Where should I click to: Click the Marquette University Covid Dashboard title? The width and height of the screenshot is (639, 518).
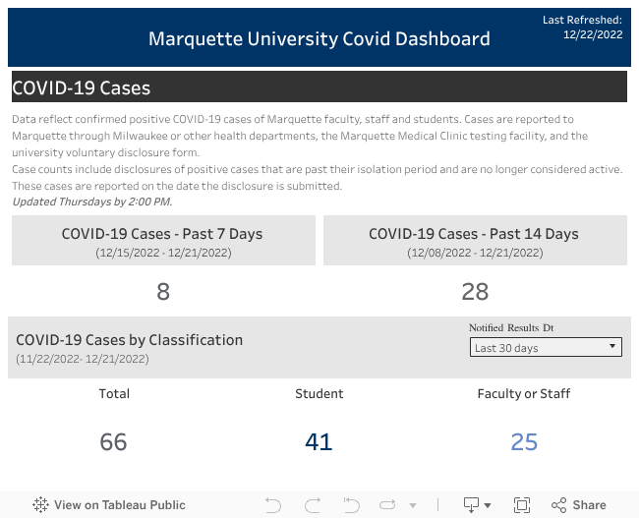[319, 39]
